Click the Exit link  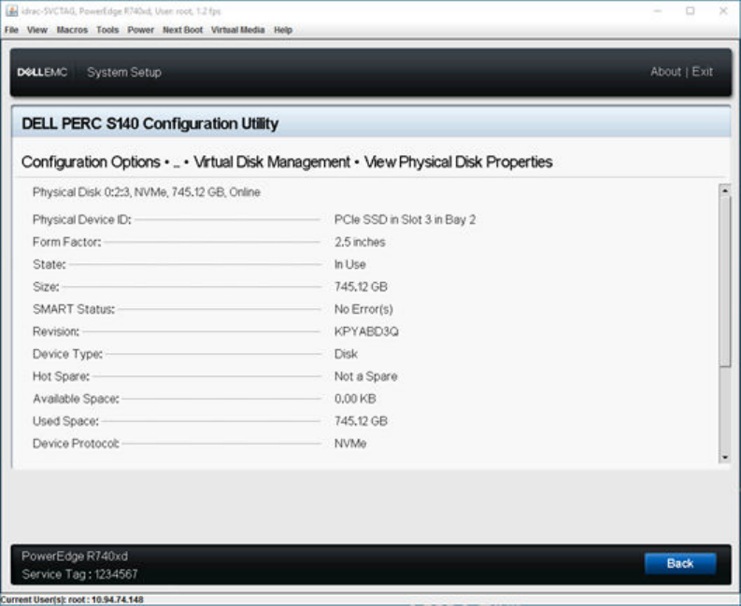[703, 72]
